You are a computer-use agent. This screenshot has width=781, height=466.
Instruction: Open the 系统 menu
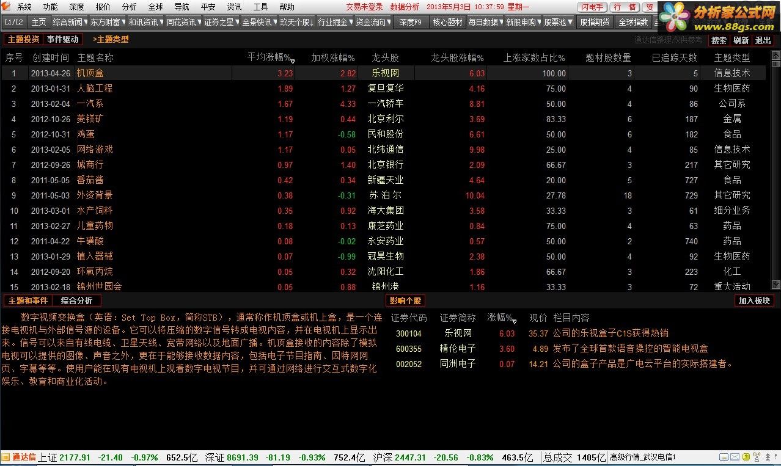click(x=24, y=7)
